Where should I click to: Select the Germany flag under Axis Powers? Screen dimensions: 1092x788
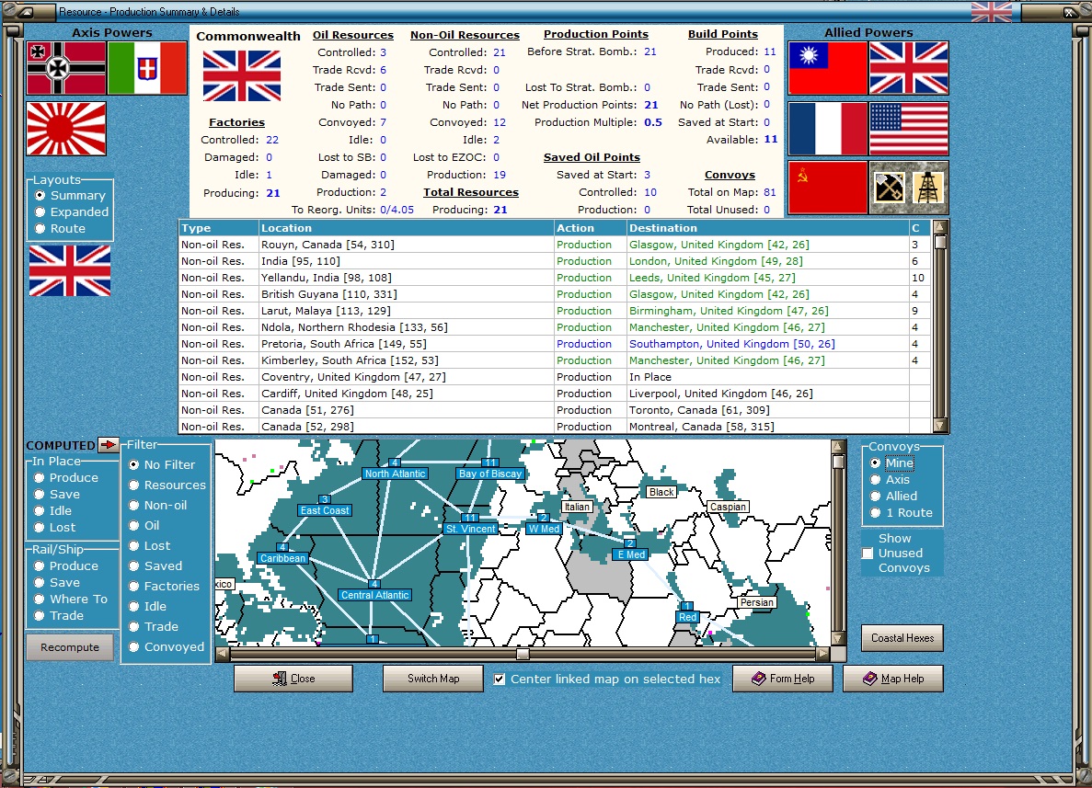(x=66, y=67)
